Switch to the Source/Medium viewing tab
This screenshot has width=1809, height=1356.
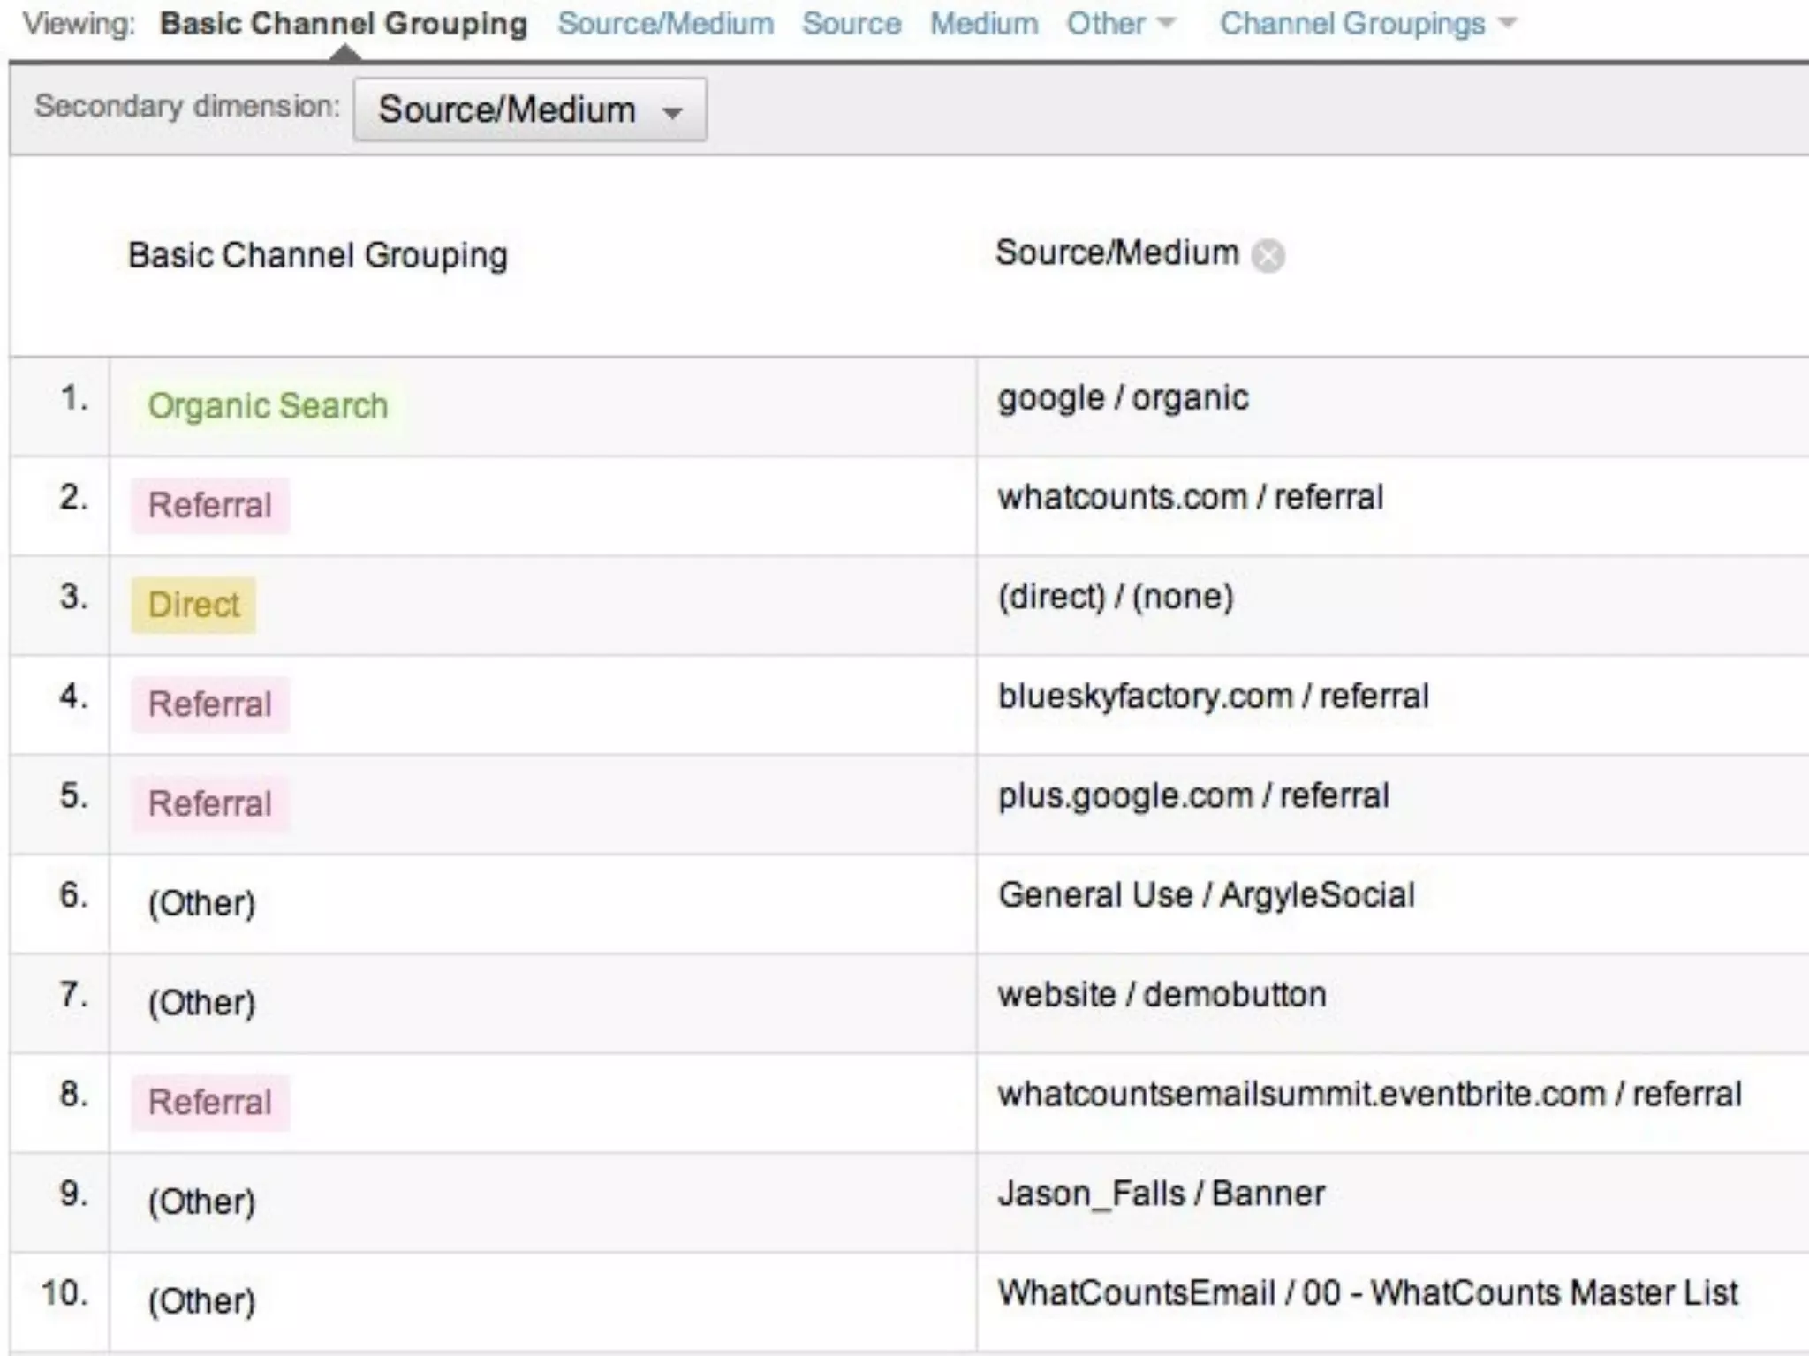(665, 24)
